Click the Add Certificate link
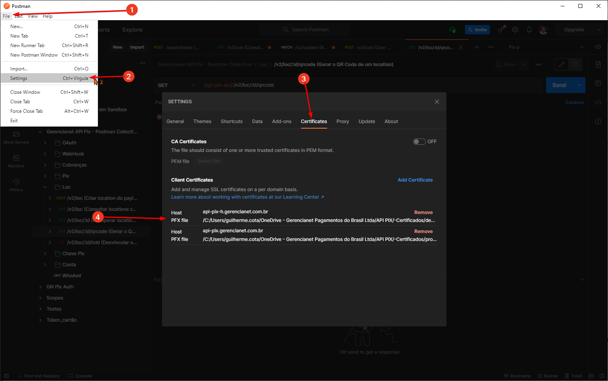This screenshot has width=608, height=381. (x=415, y=180)
